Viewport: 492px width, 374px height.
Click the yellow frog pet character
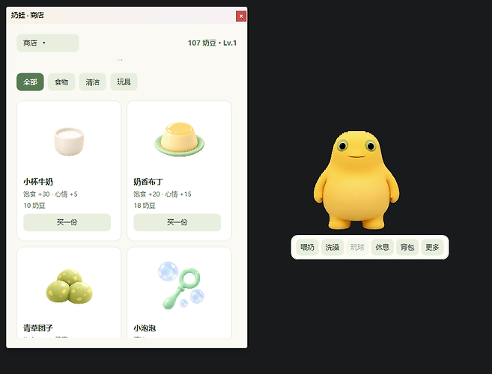356,180
